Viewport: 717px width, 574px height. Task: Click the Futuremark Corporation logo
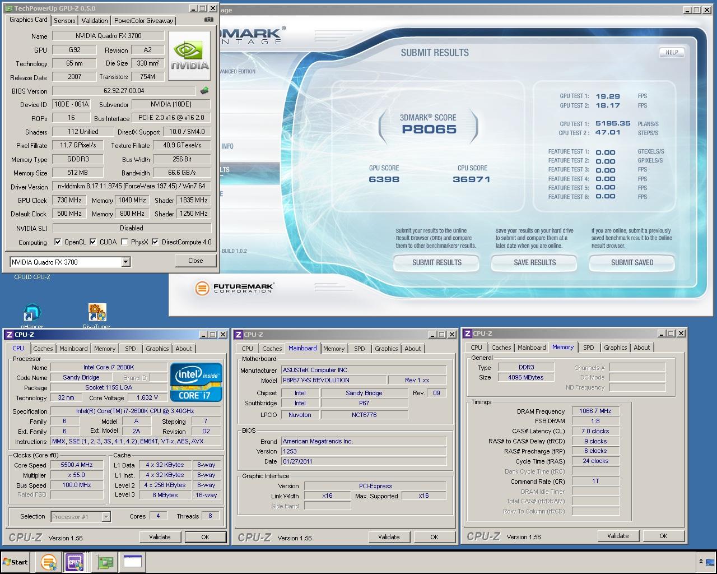234,288
